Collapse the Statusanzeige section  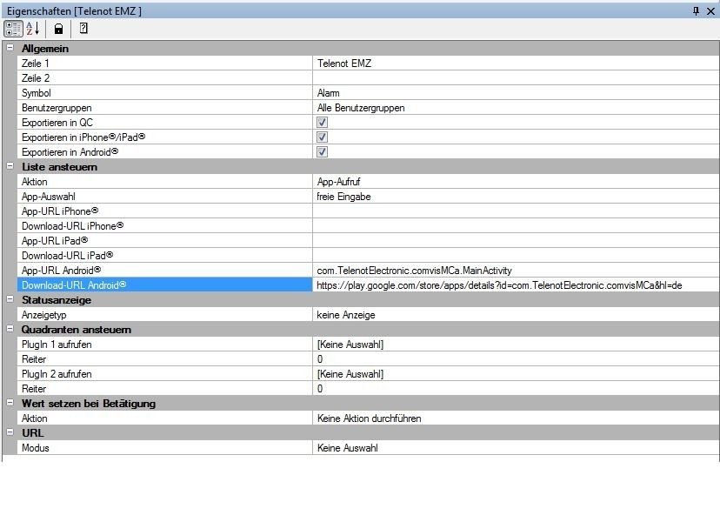(10, 299)
